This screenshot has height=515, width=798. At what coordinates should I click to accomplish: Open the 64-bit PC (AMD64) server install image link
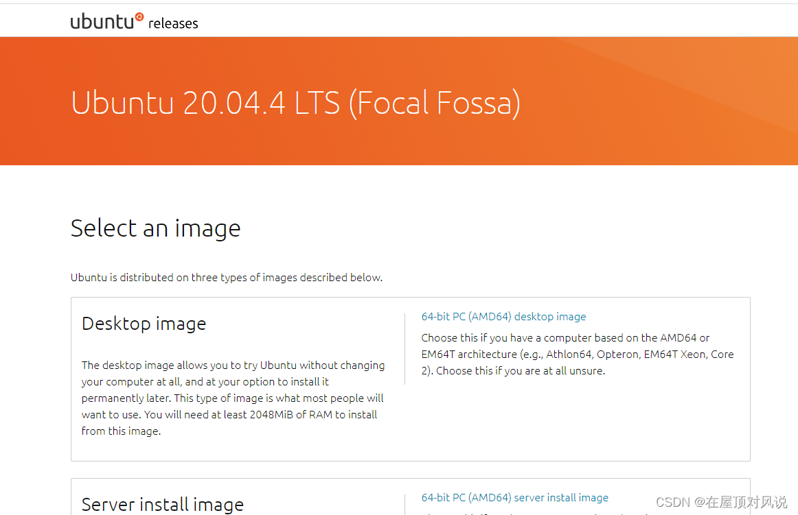[x=514, y=497]
